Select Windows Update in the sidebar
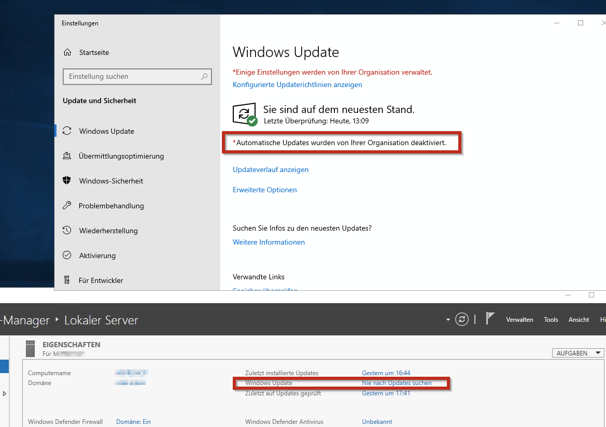 106,131
